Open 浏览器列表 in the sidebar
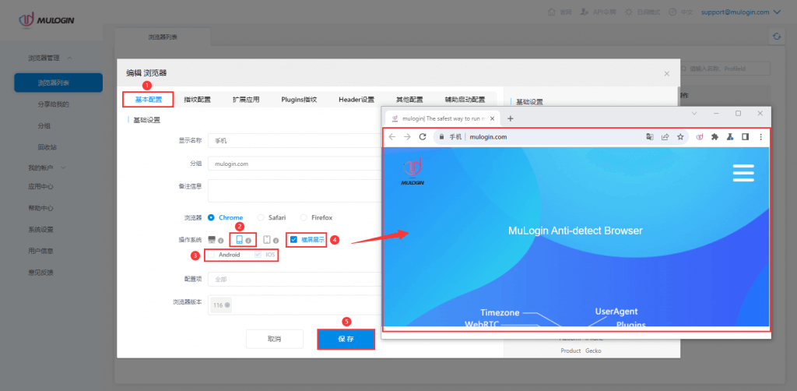The height and width of the screenshot is (391, 797). (58, 83)
